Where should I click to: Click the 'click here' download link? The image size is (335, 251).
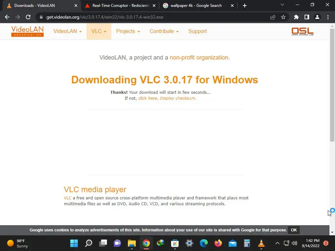[x=148, y=98]
